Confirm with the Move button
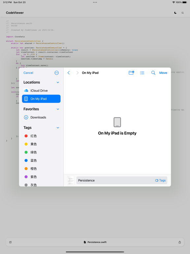 click(163, 73)
